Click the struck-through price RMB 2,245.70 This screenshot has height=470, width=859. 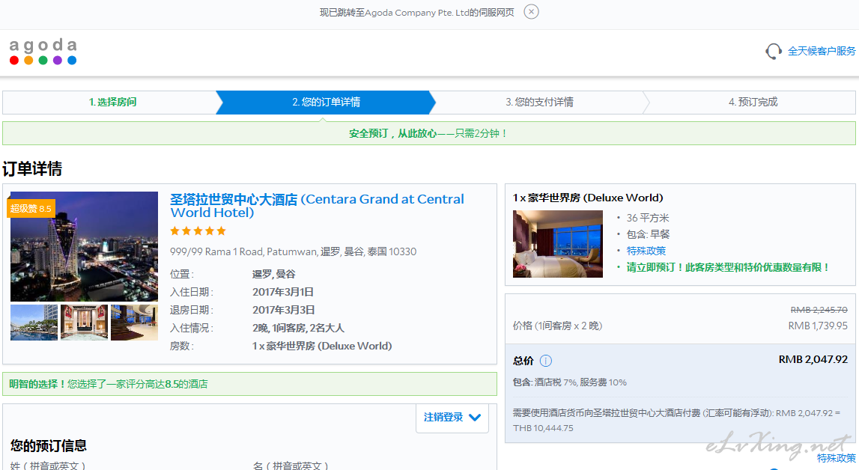pos(819,310)
